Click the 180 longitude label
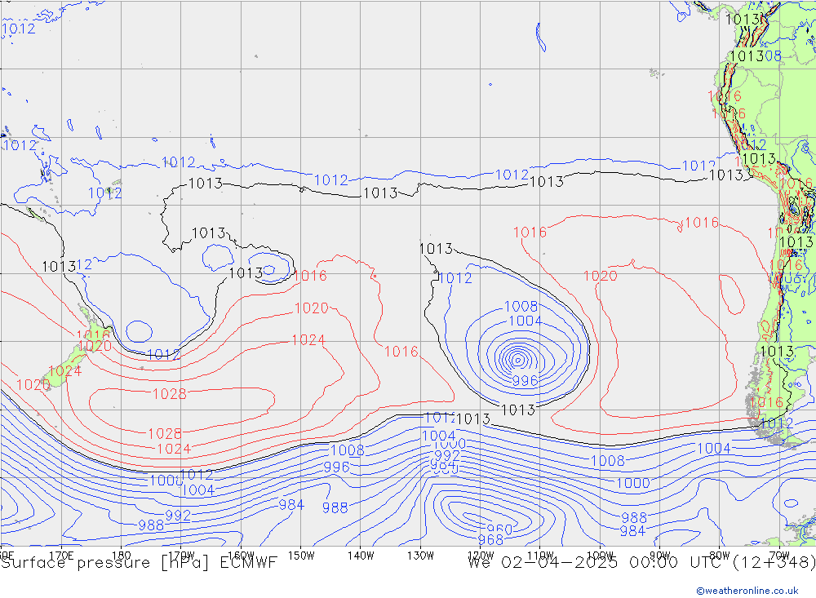 pos(122,556)
